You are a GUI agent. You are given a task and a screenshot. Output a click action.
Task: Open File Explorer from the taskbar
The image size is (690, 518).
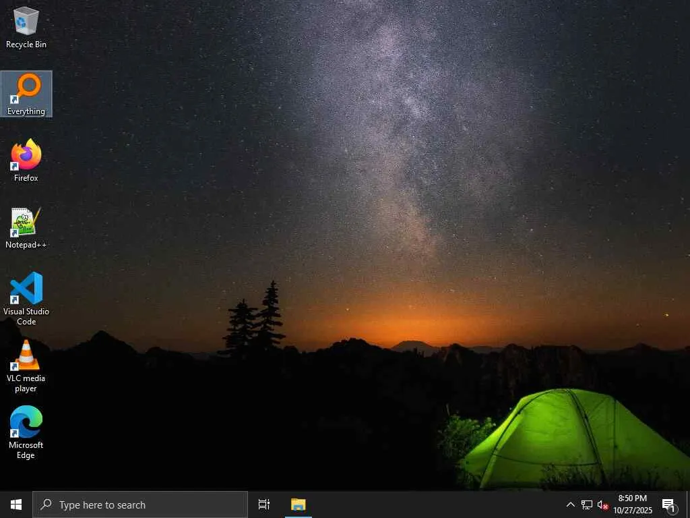pos(299,505)
